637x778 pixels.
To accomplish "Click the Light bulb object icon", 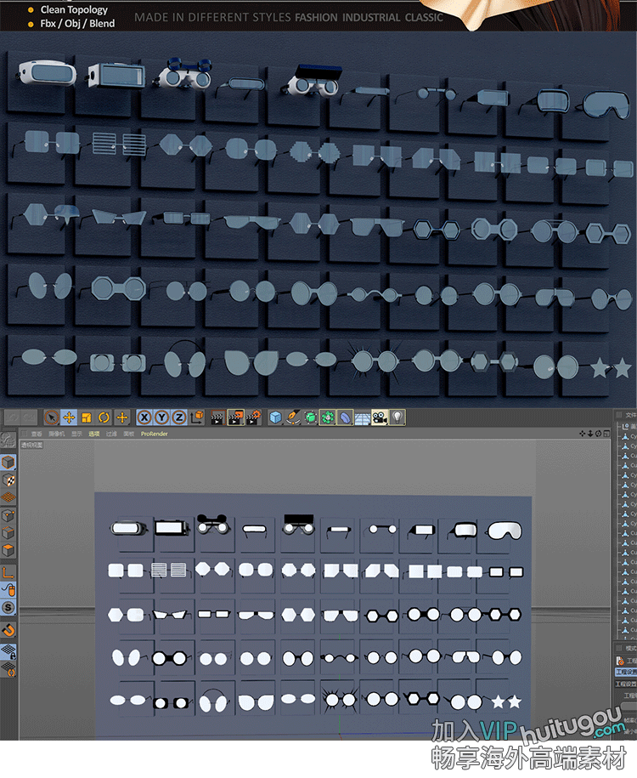I will tap(397, 417).
